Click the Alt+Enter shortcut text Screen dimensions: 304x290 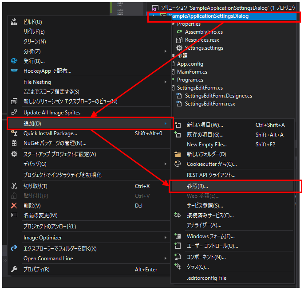146,269
